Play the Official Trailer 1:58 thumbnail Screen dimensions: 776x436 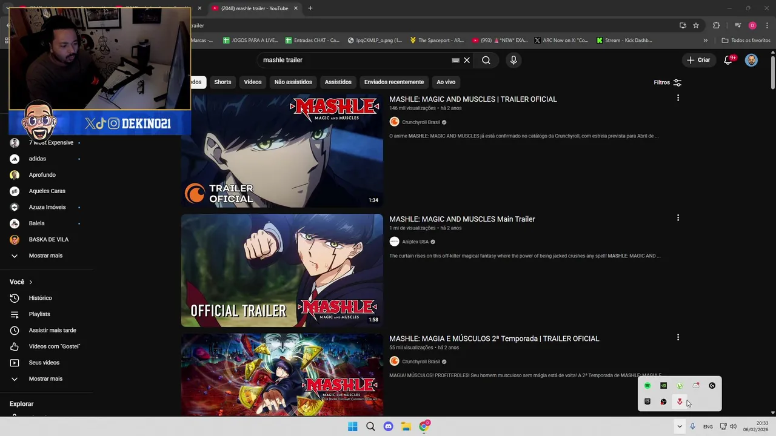click(282, 270)
